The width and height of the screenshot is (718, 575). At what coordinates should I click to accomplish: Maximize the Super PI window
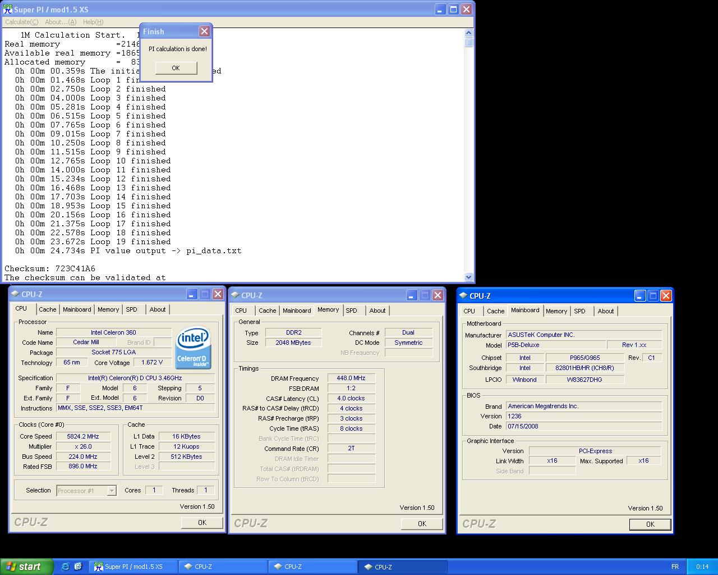(453, 10)
